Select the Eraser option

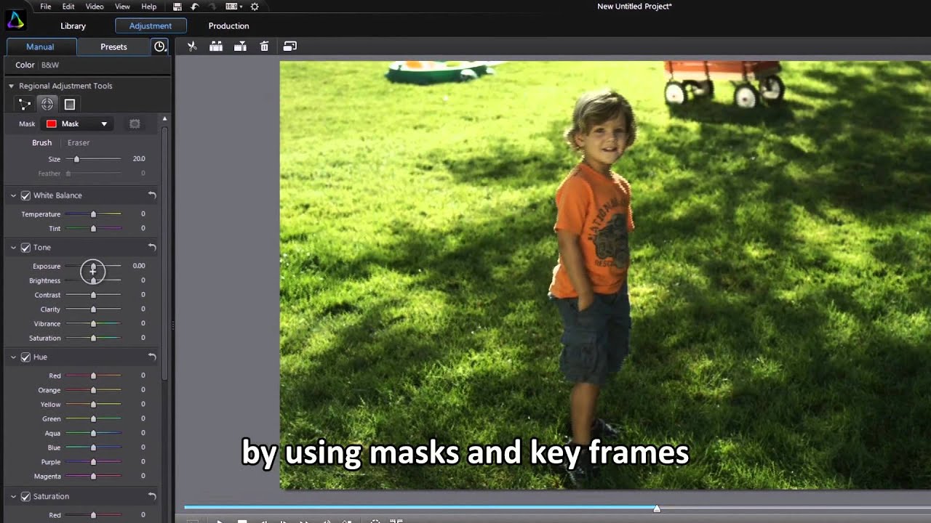pos(79,143)
